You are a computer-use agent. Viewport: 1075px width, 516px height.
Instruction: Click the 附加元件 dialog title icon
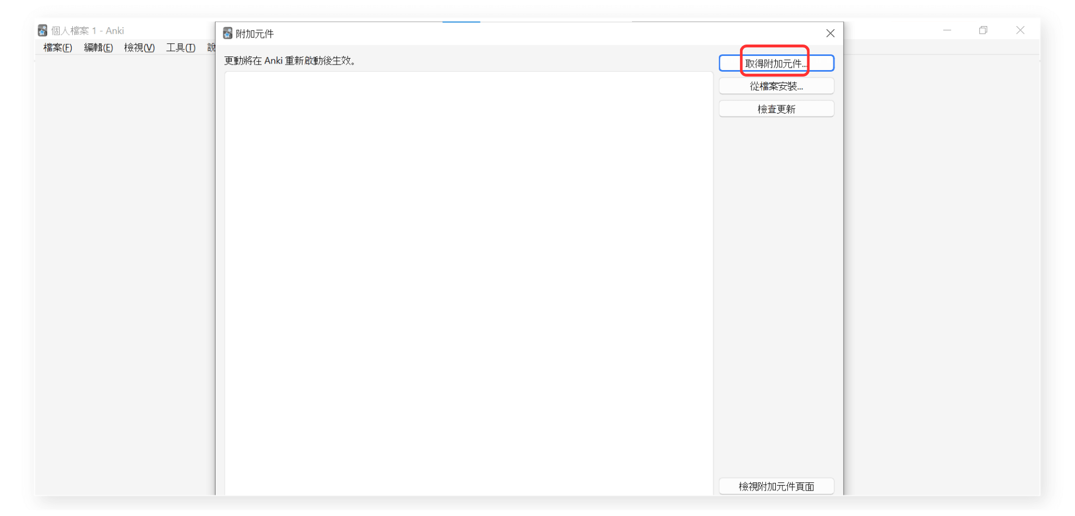coord(227,34)
